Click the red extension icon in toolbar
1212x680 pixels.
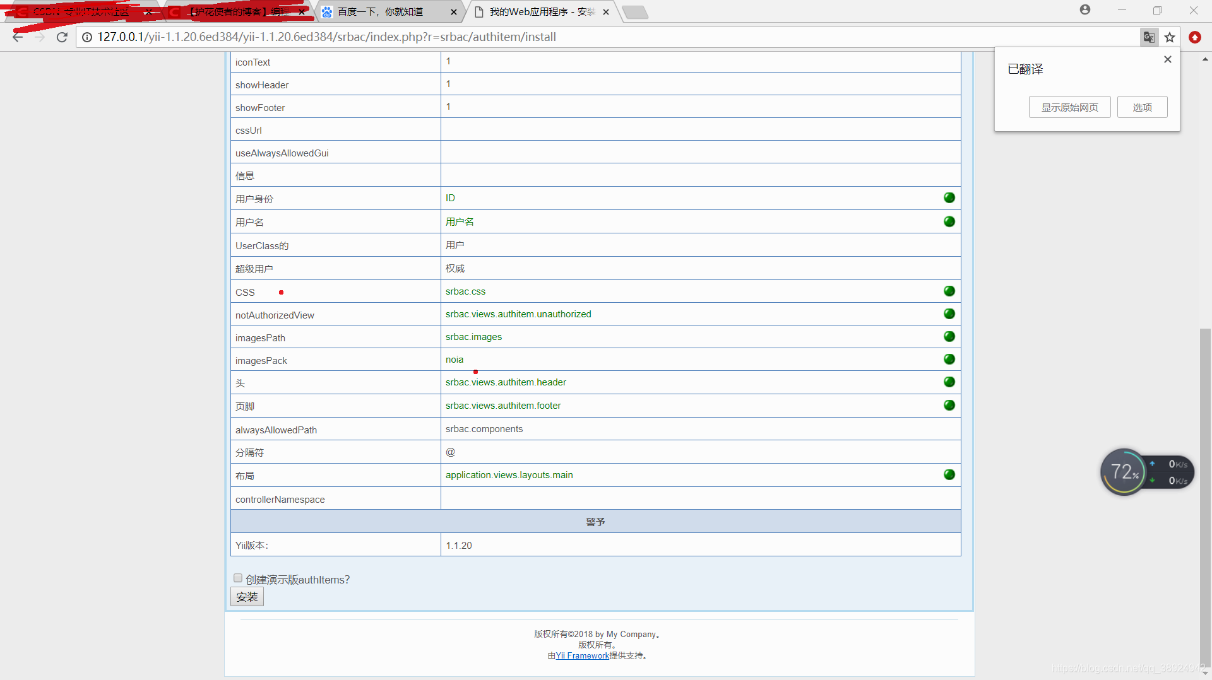[x=1195, y=37]
